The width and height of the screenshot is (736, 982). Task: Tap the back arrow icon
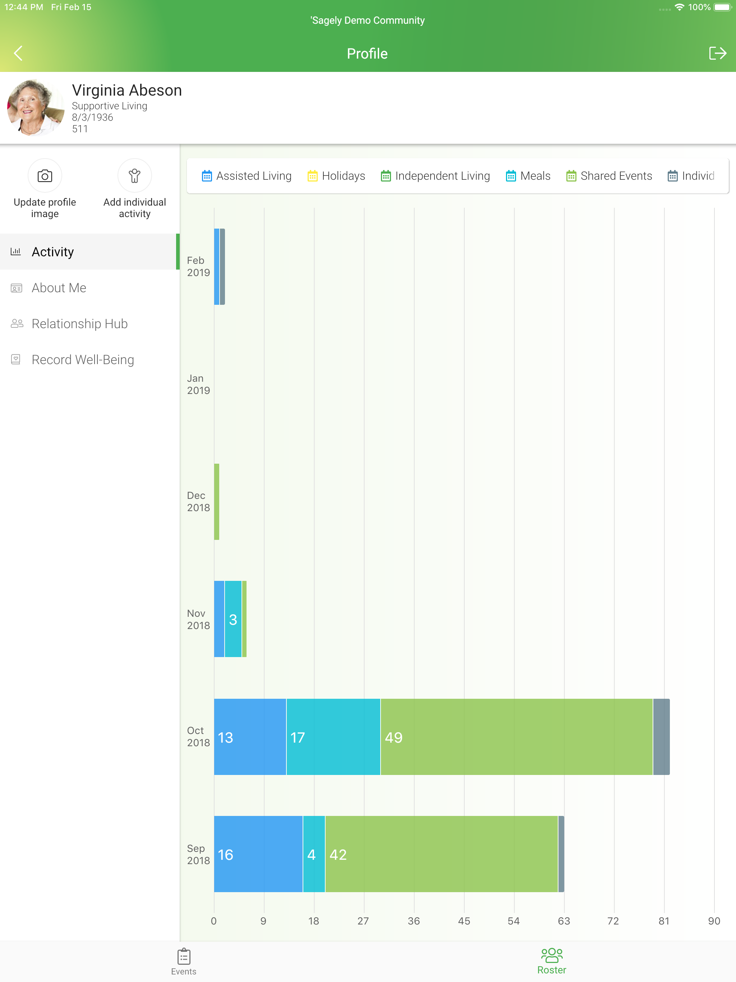coord(18,53)
